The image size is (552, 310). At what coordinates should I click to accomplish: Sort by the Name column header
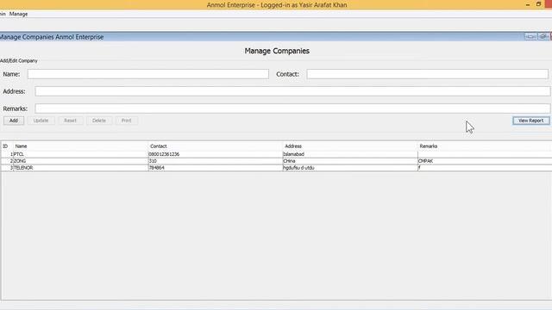80,146
